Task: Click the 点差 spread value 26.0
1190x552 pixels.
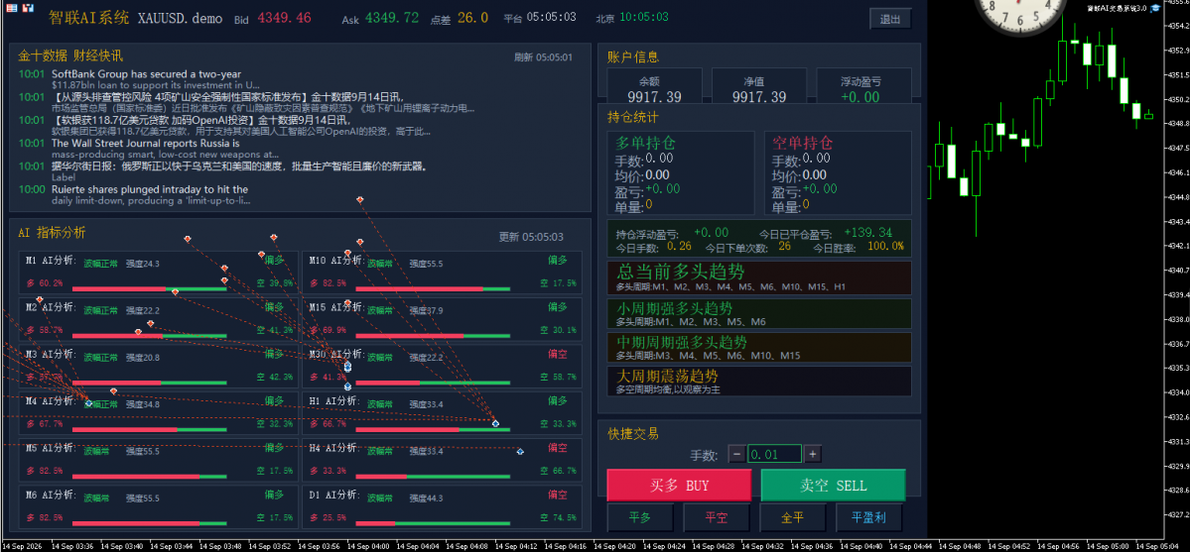Action: tap(472, 18)
